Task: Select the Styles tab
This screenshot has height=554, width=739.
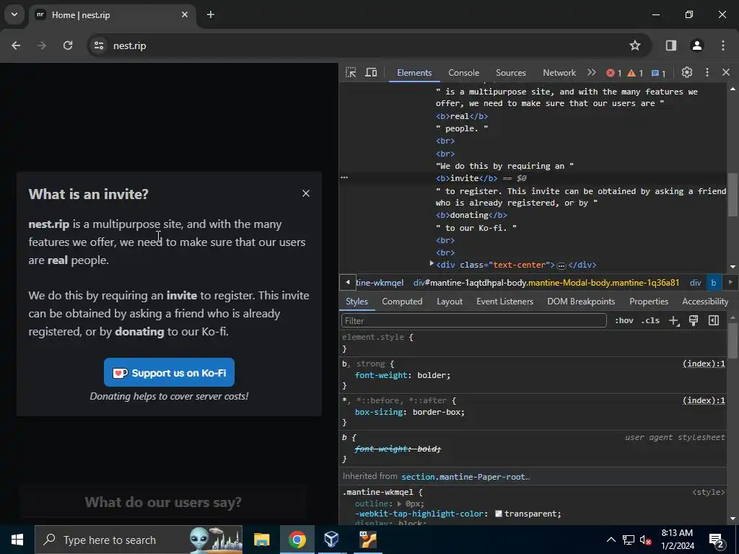Action: pyautogui.click(x=357, y=302)
